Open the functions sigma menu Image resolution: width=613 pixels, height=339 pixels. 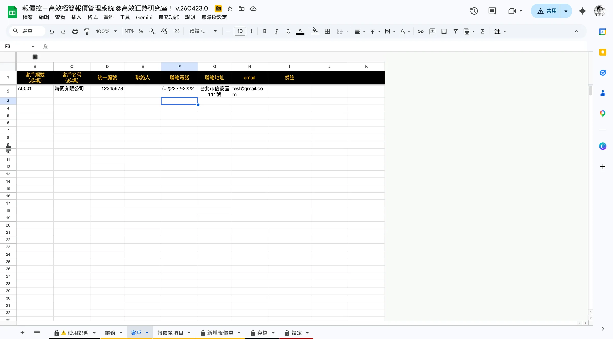482,31
